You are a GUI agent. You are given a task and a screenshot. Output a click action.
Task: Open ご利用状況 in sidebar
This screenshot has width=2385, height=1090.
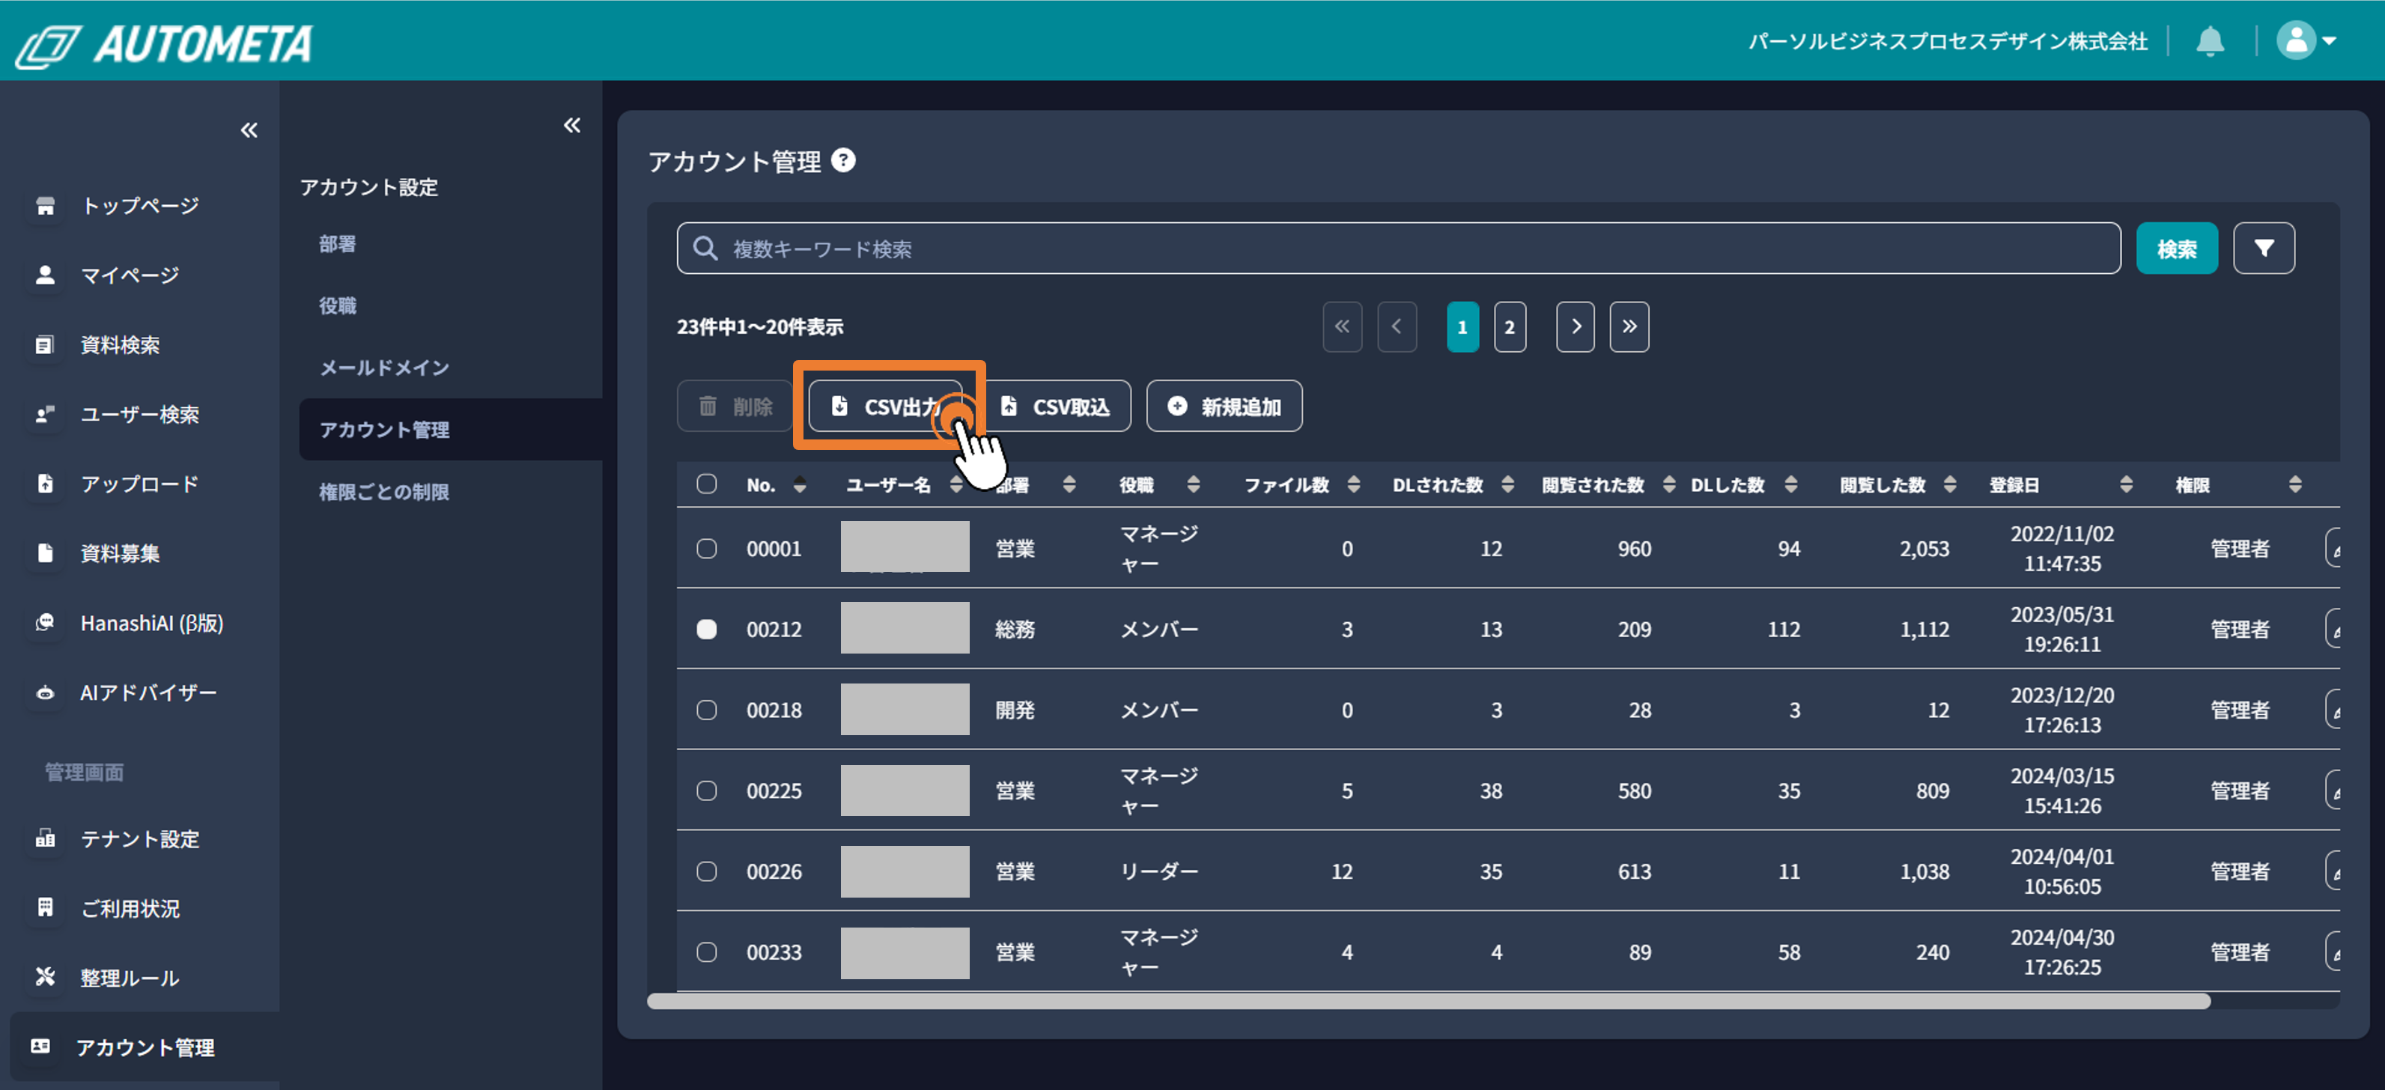[130, 908]
